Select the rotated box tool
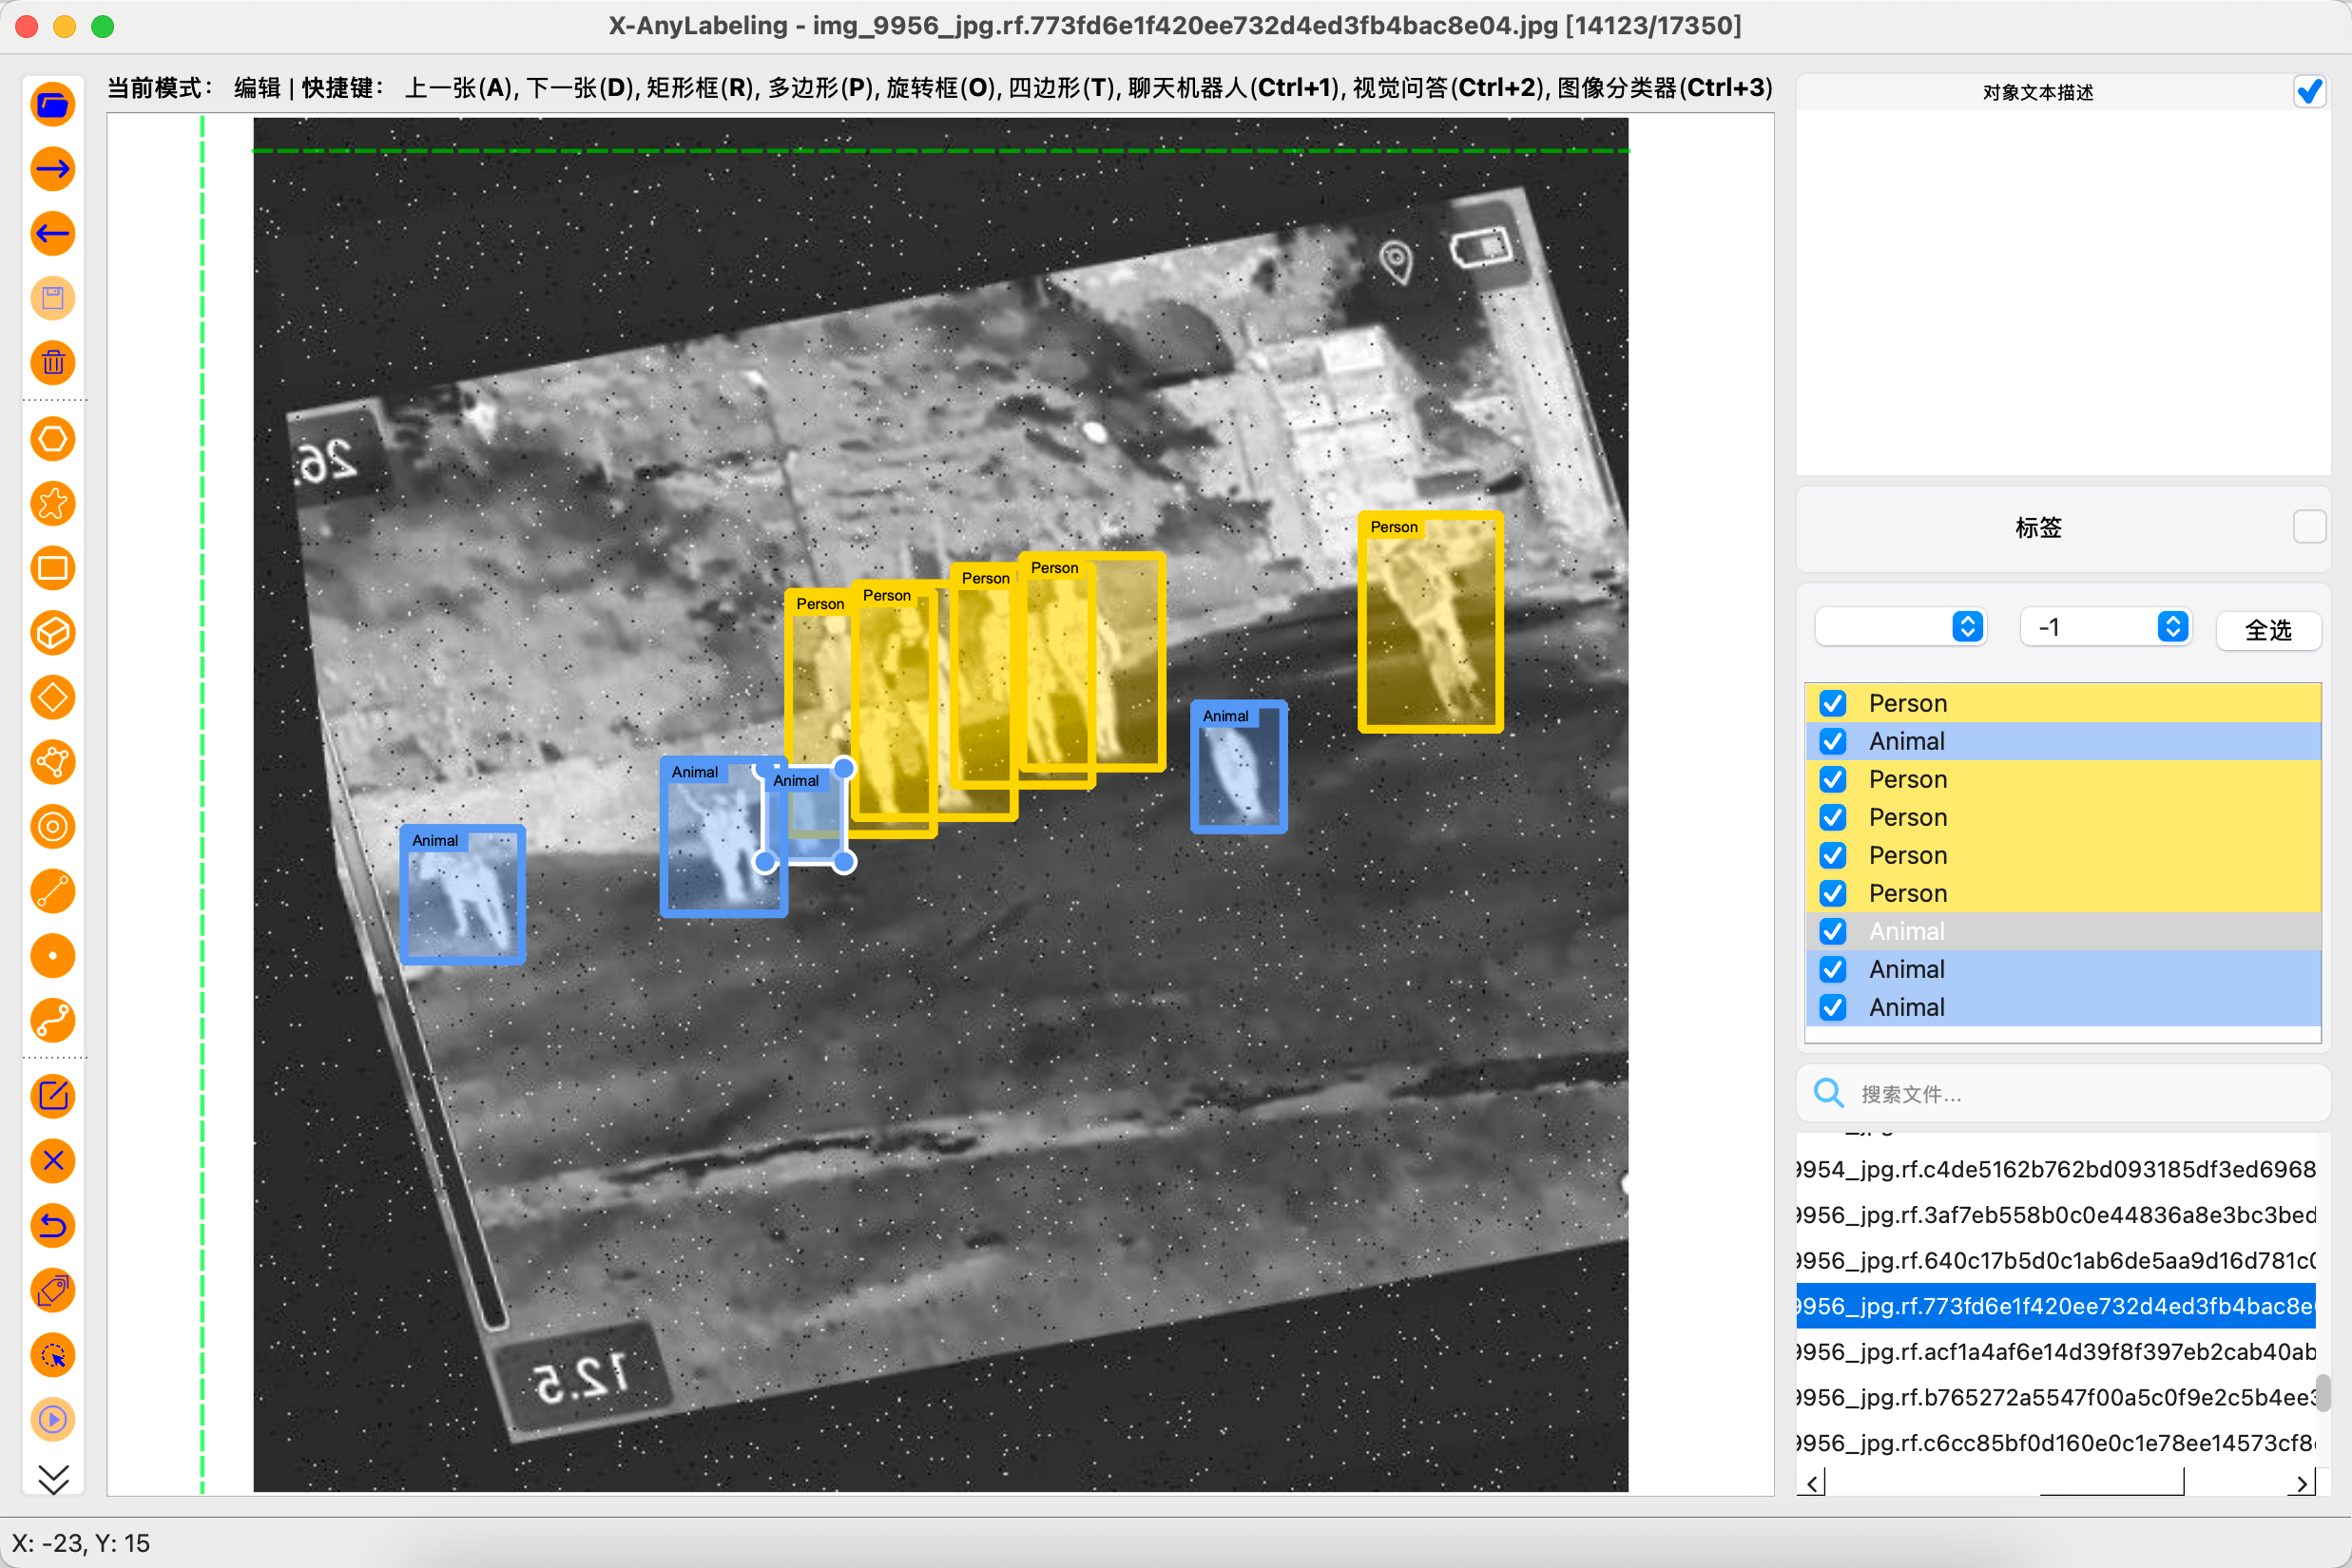2352x1568 pixels. [53, 698]
